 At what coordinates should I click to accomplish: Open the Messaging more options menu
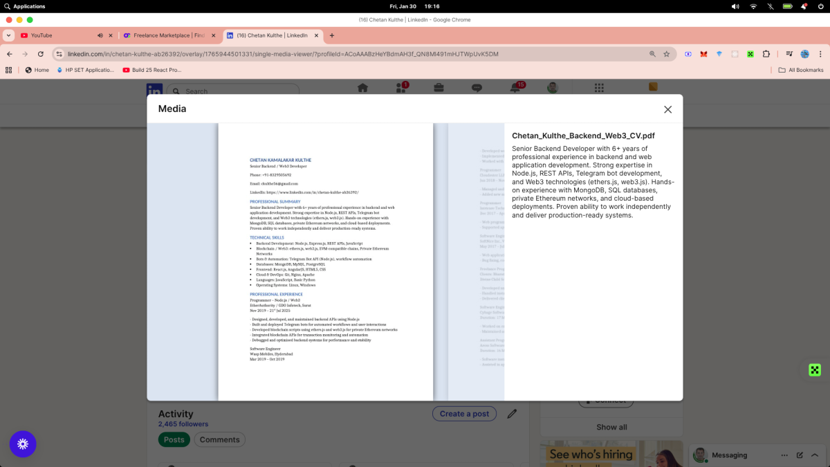point(784,455)
